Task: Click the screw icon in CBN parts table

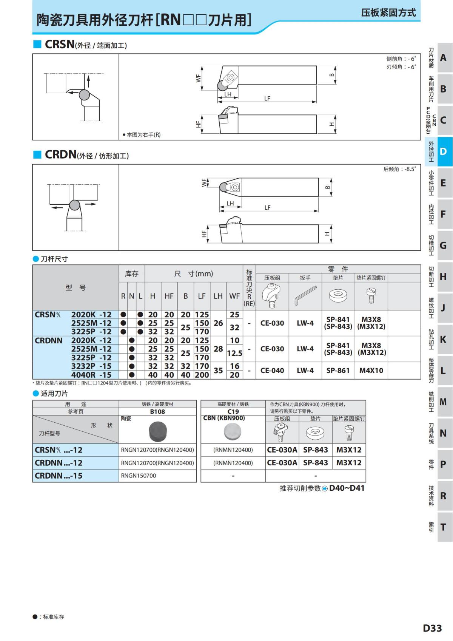Action: (349, 433)
